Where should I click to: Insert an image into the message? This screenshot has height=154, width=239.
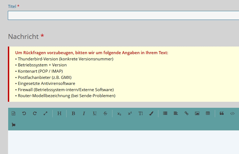pyautogui.click(x=197, y=113)
